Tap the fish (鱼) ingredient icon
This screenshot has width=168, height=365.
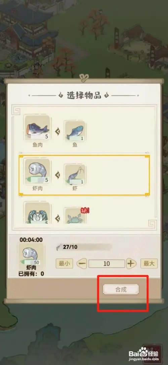point(75,131)
